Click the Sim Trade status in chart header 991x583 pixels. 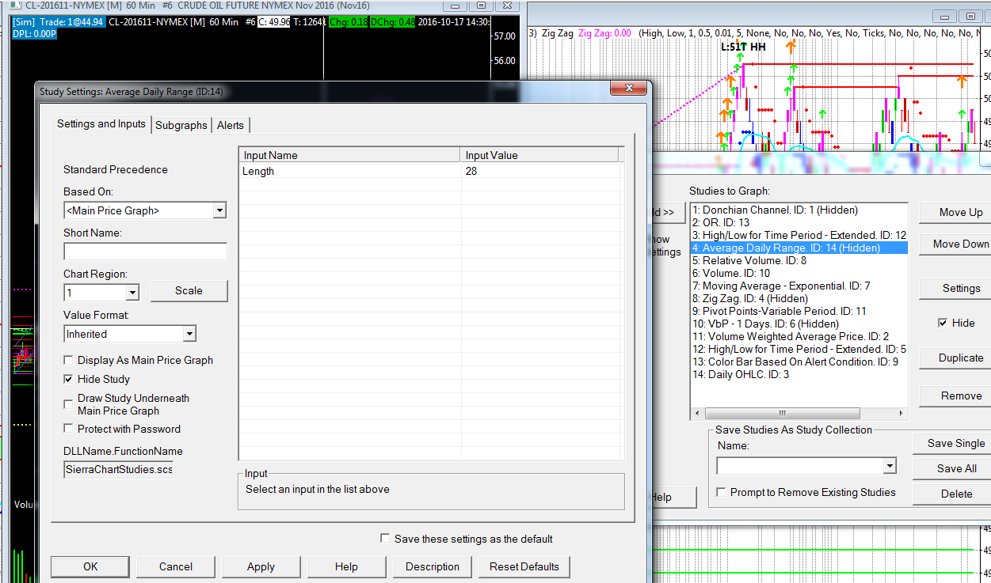[x=58, y=21]
